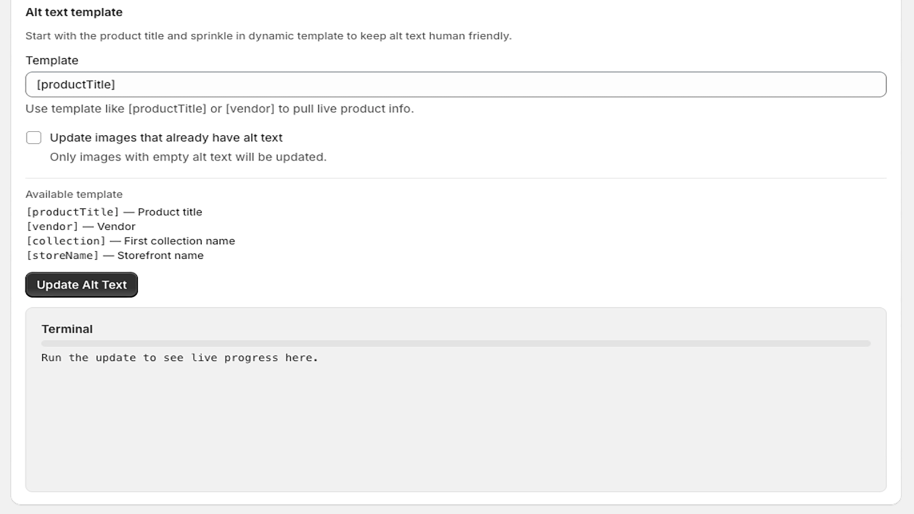Click the checkbox helper text about empty alt text
Image resolution: width=914 pixels, height=514 pixels.
coord(189,156)
